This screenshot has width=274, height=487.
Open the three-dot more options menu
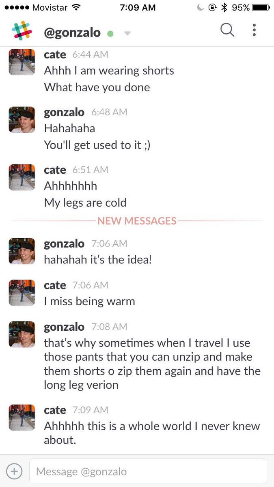point(254,30)
